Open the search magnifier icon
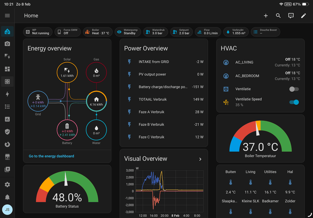The width and height of the screenshot is (313, 218). click(278, 16)
